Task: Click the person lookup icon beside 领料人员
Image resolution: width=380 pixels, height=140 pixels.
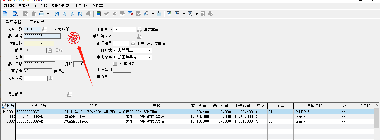Action: 51,78
